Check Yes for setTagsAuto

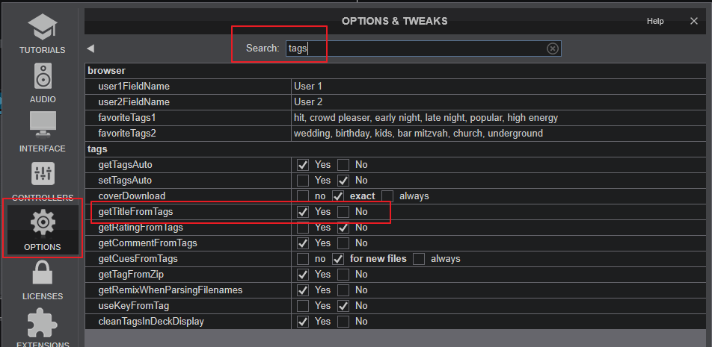tap(303, 181)
